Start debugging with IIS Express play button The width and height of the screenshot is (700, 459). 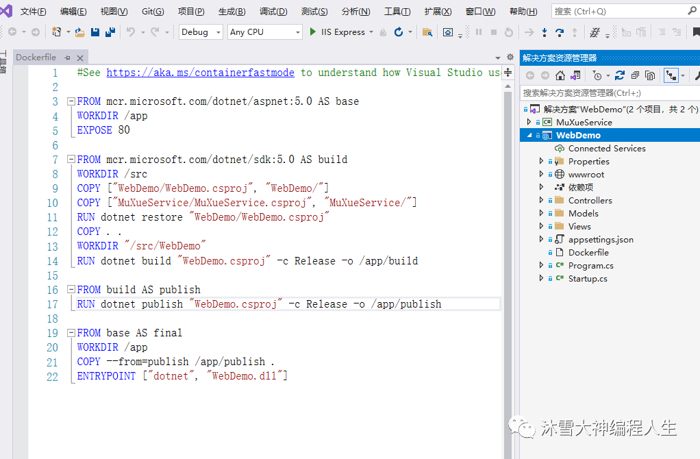click(313, 32)
